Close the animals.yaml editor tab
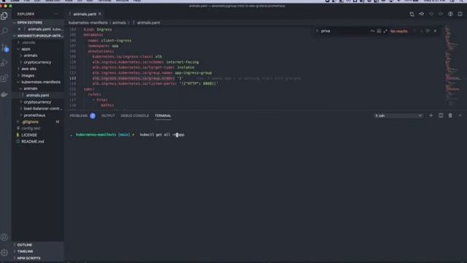The width and height of the screenshot is (467, 263). coord(100,14)
